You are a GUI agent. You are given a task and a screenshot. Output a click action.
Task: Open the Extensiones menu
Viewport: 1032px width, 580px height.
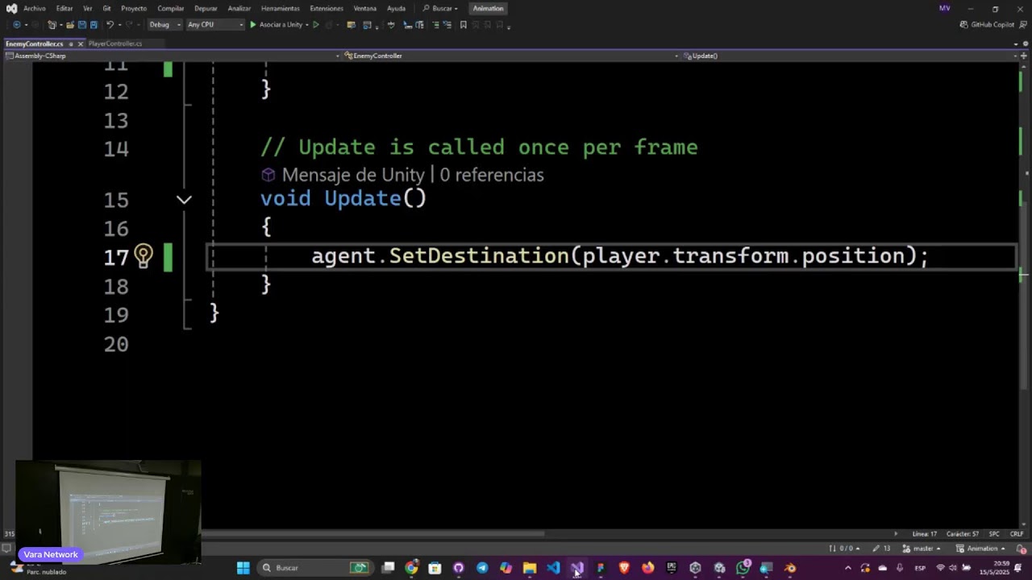pyautogui.click(x=327, y=8)
